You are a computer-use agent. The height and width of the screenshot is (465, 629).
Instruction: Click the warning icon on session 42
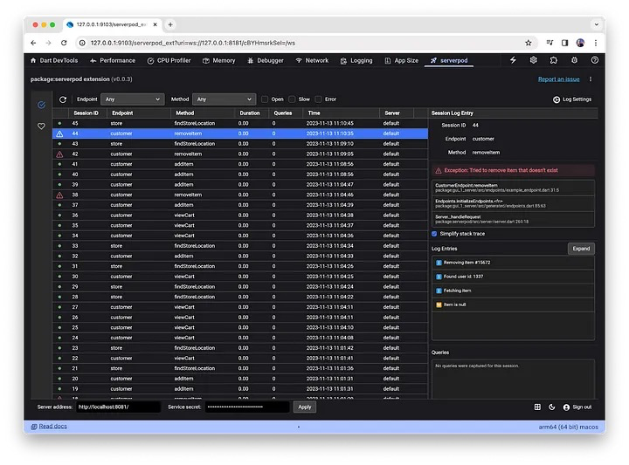pyautogui.click(x=59, y=154)
